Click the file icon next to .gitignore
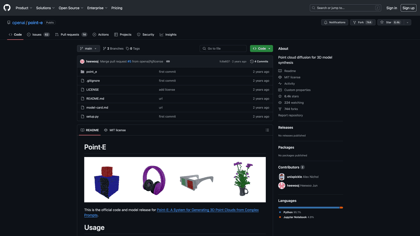 (x=82, y=81)
